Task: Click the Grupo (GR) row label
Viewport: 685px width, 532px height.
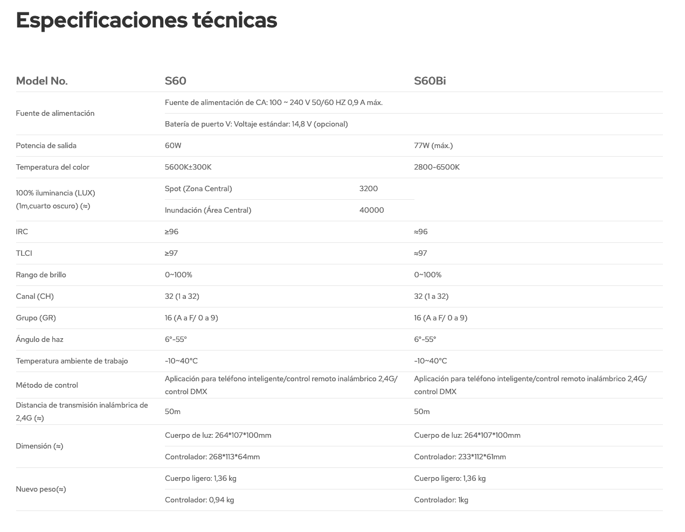Action: [x=36, y=318]
